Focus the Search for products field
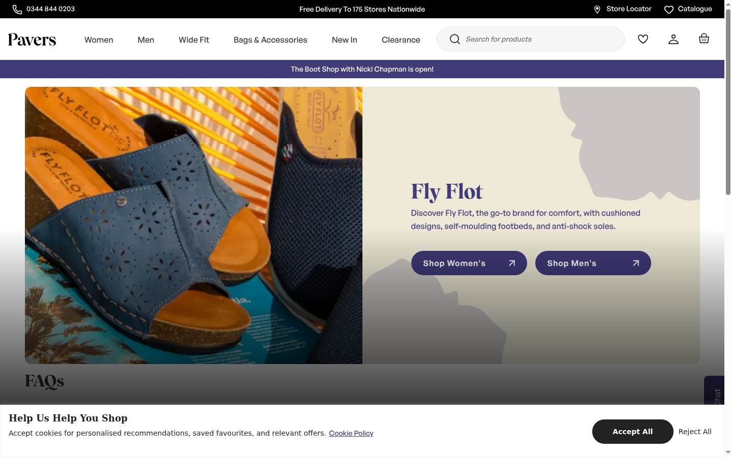This screenshot has height=457, width=732. 531,39
